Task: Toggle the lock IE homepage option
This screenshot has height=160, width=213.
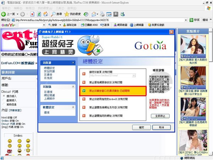Action: (x=84, y=74)
